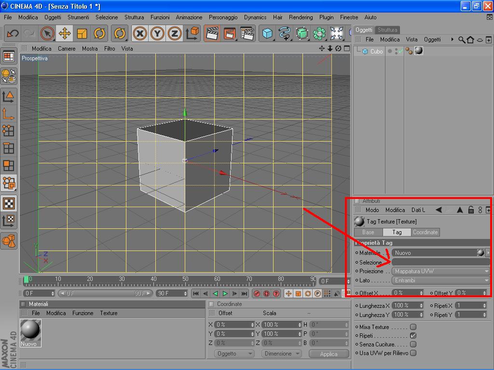Image resolution: width=494 pixels, height=370 pixels.
Task: Adjust Offset X stepper arrows
Action: pyautogui.click(x=421, y=293)
